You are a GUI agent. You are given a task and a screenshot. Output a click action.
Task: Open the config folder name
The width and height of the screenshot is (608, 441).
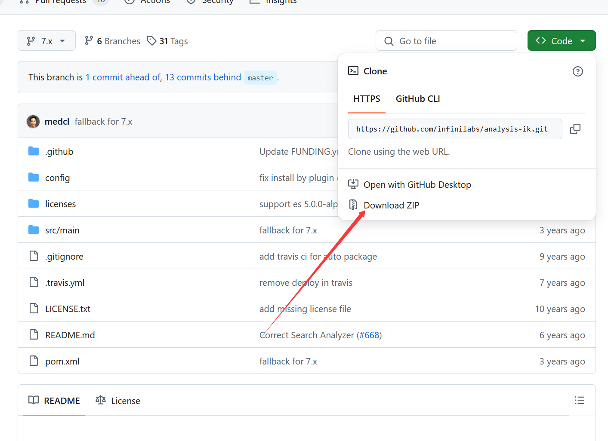pos(58,178)
